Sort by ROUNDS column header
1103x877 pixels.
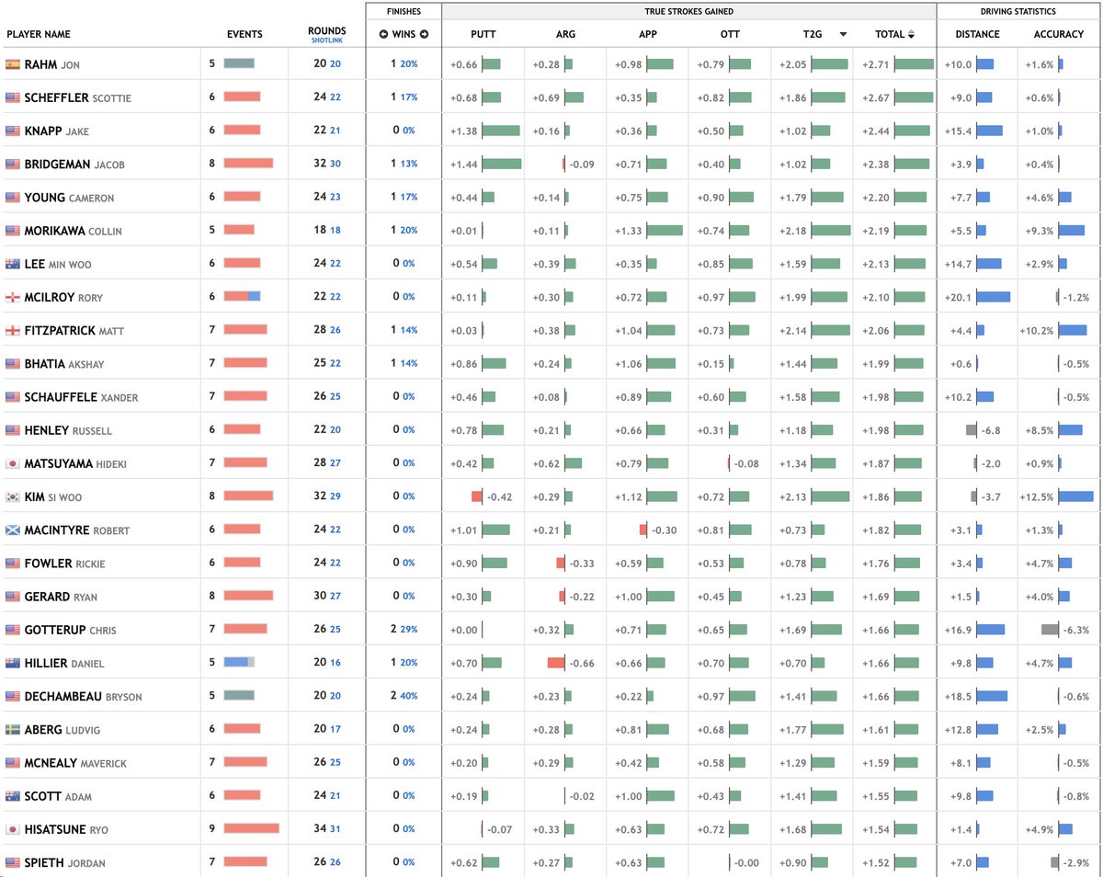pos(327,30)
